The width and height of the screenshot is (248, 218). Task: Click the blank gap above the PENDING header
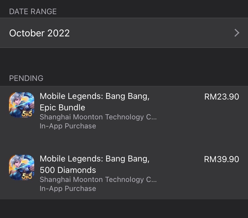tap(124, 60)
